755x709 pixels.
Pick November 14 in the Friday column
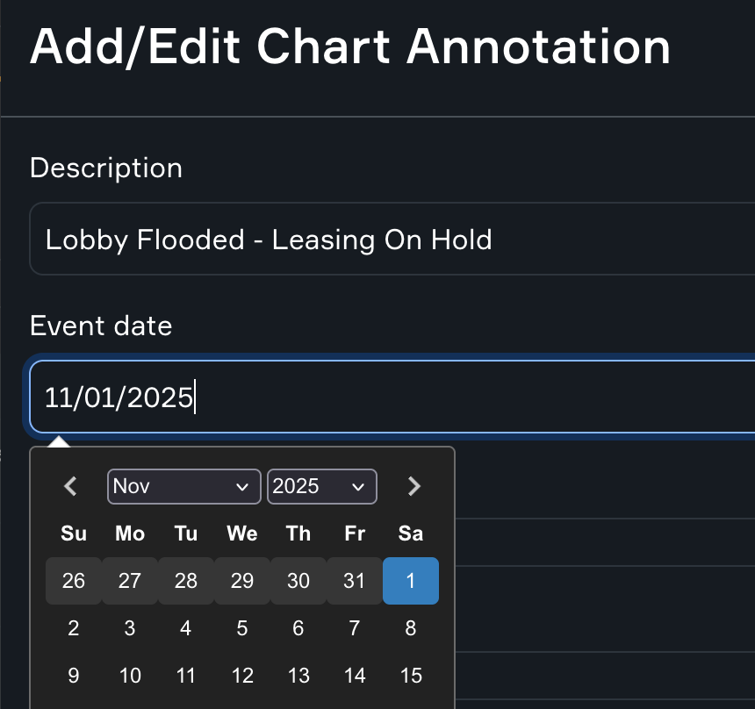(354, 676)
